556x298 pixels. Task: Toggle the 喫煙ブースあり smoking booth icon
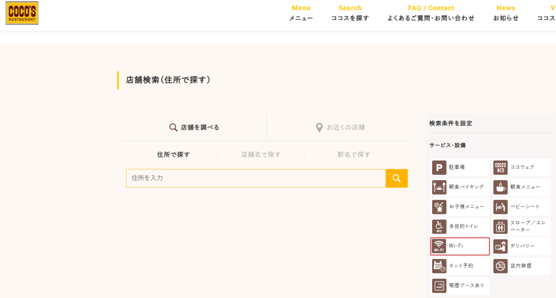click(x=439, y=286)
